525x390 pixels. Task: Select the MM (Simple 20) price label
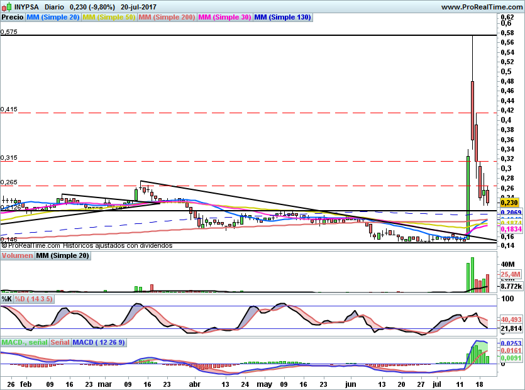pyautogui.click(x=53, y=17)
